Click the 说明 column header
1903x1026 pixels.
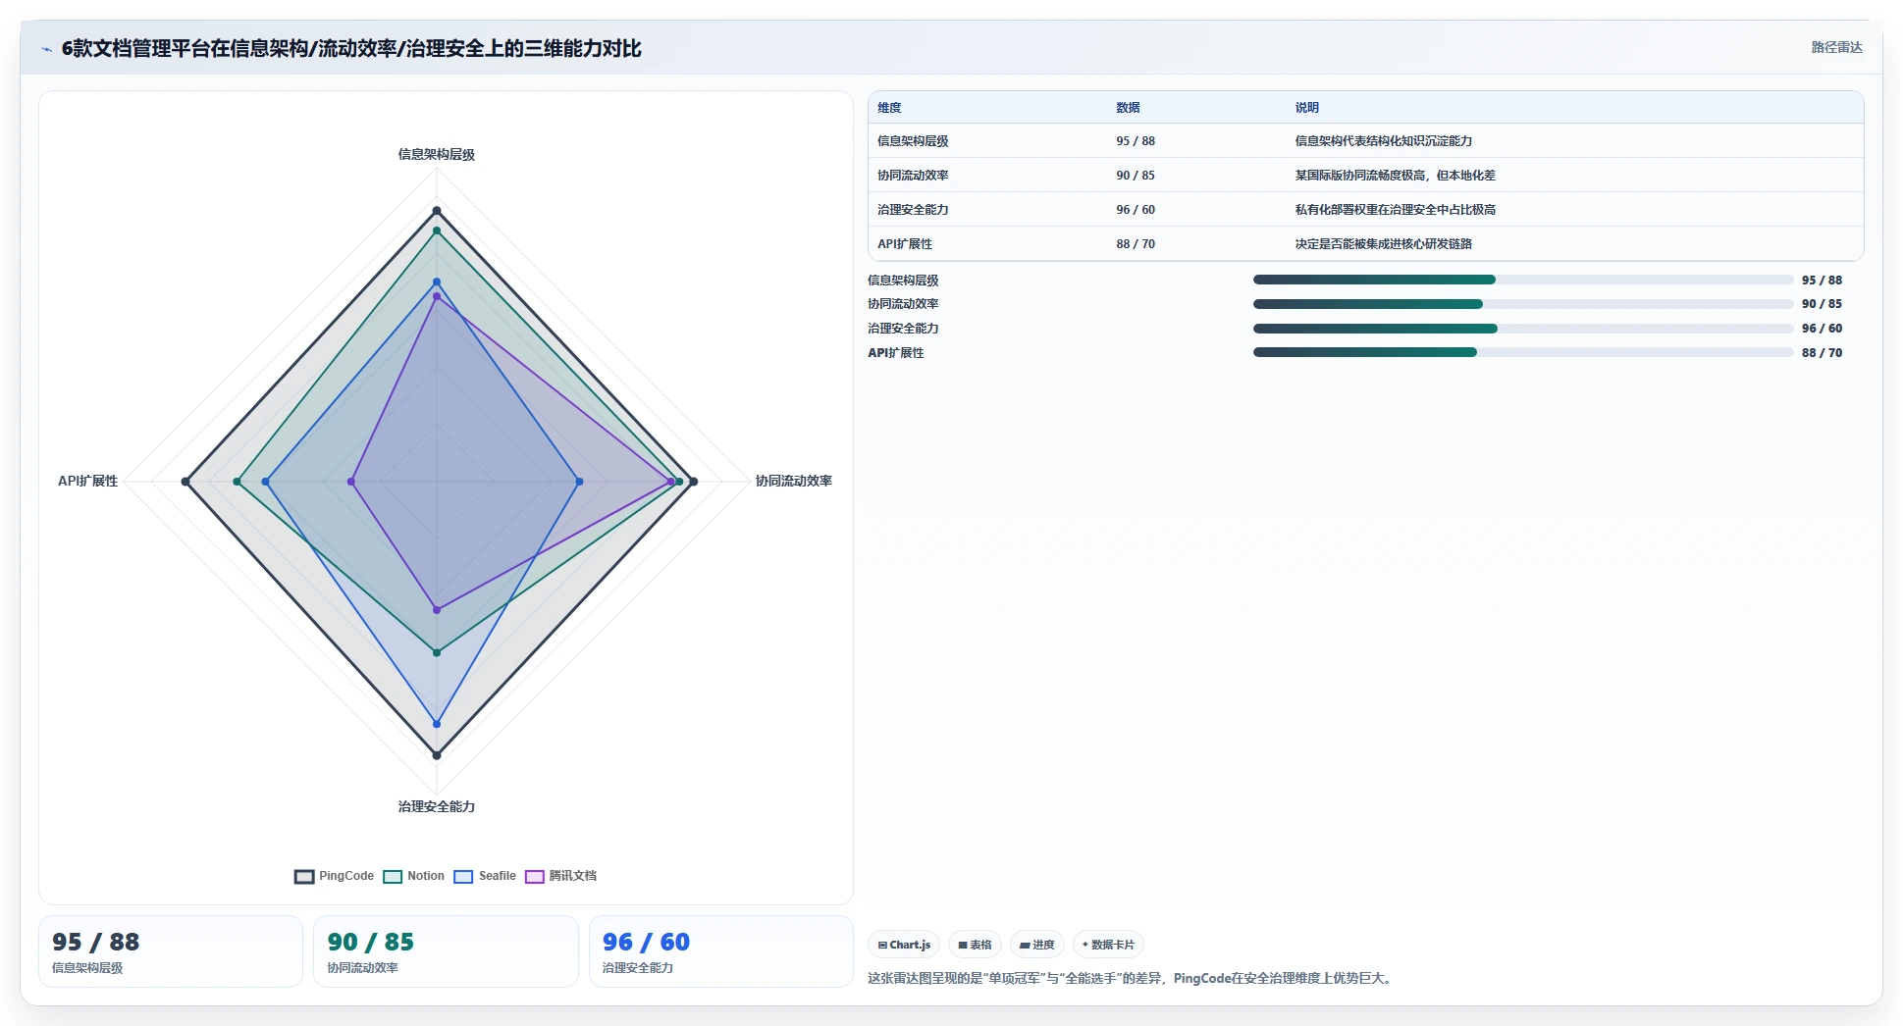click(x=1306, y=108)
